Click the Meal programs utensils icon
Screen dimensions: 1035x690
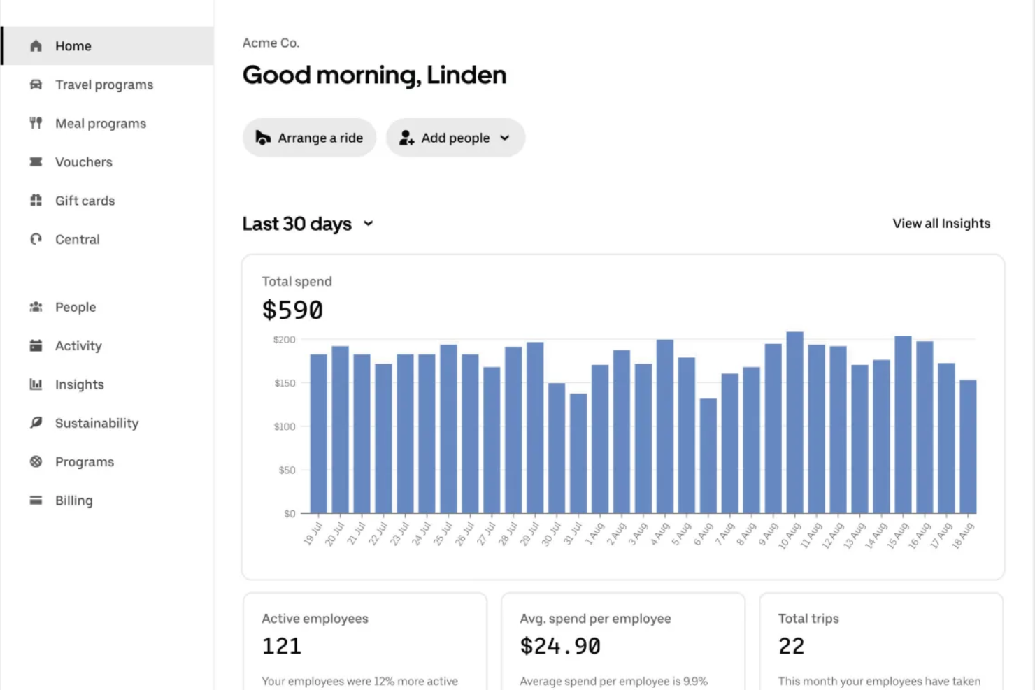(36, 123)
